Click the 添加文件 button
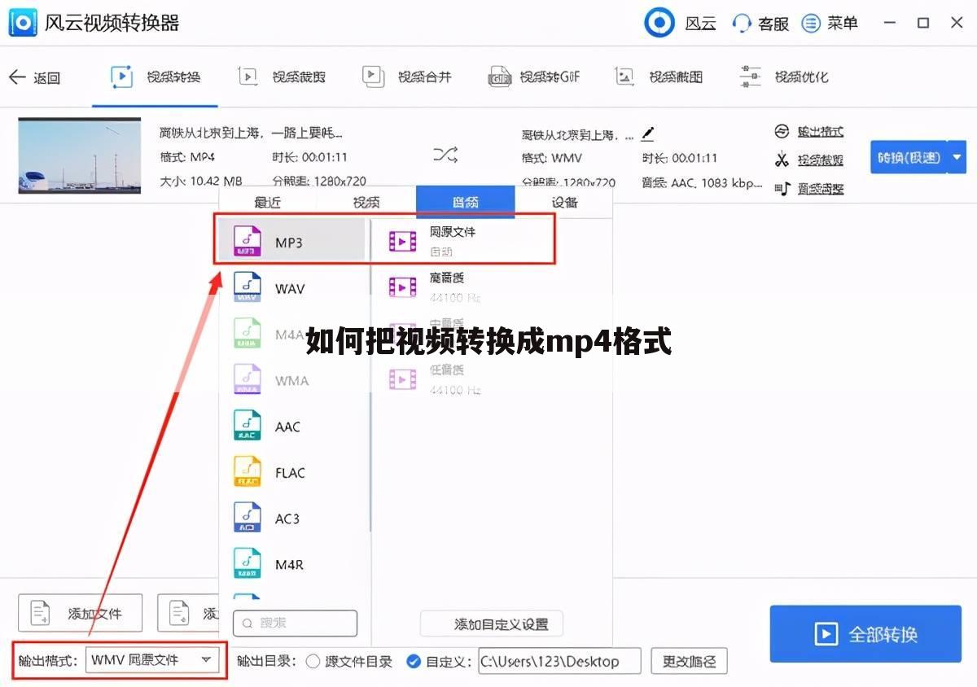Viewport: 977px width, 687px height. pyautogui.click(x=81, y=614)
